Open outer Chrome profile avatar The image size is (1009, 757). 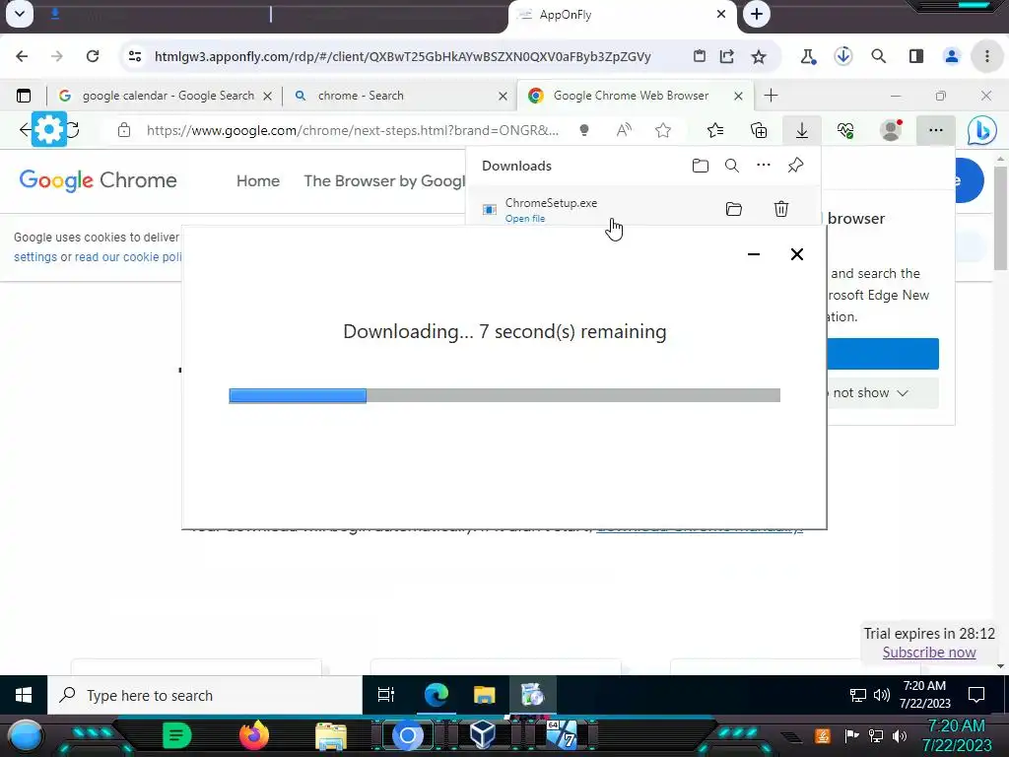tap(952, 56)
